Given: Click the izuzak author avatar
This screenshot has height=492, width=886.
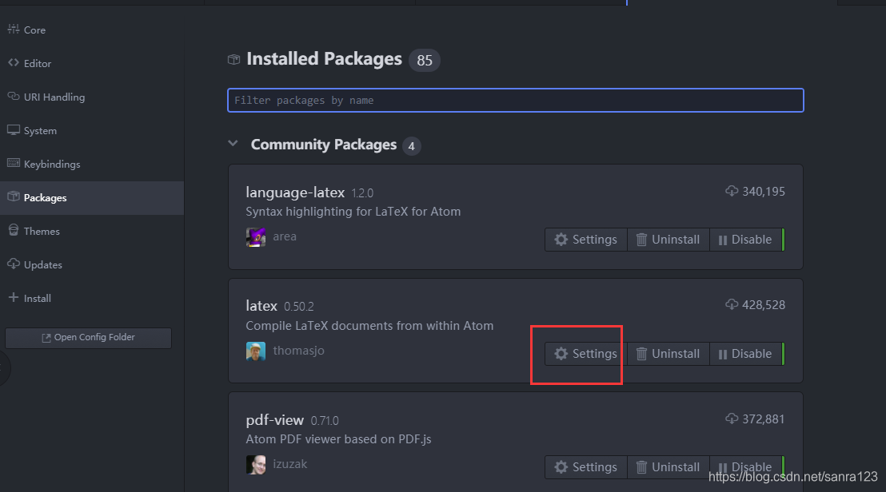Looking at the screenshot, I should click(x=256, y=465).
